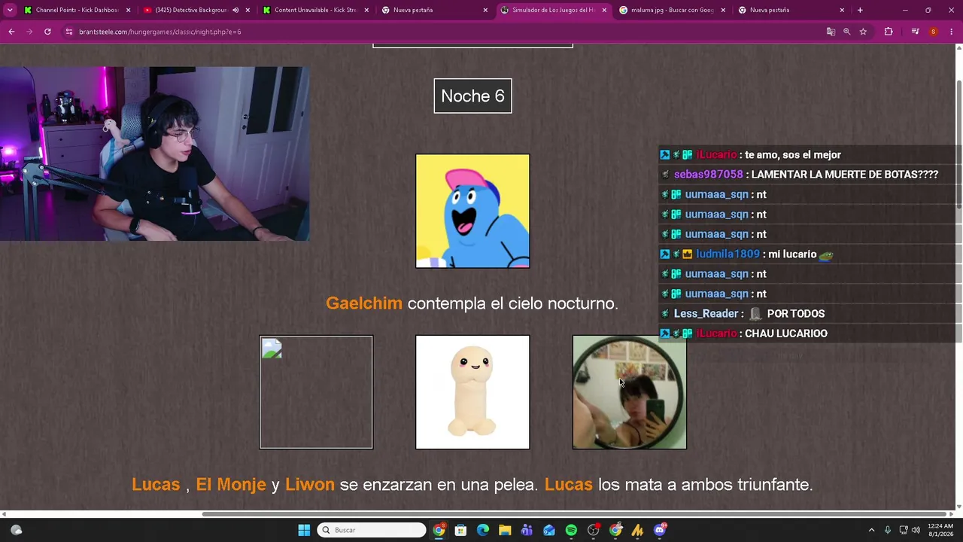Close the maluma.jpg search tab
This screenshot has width=963, height=542.
pyautogui.click(x=723, y=11)
